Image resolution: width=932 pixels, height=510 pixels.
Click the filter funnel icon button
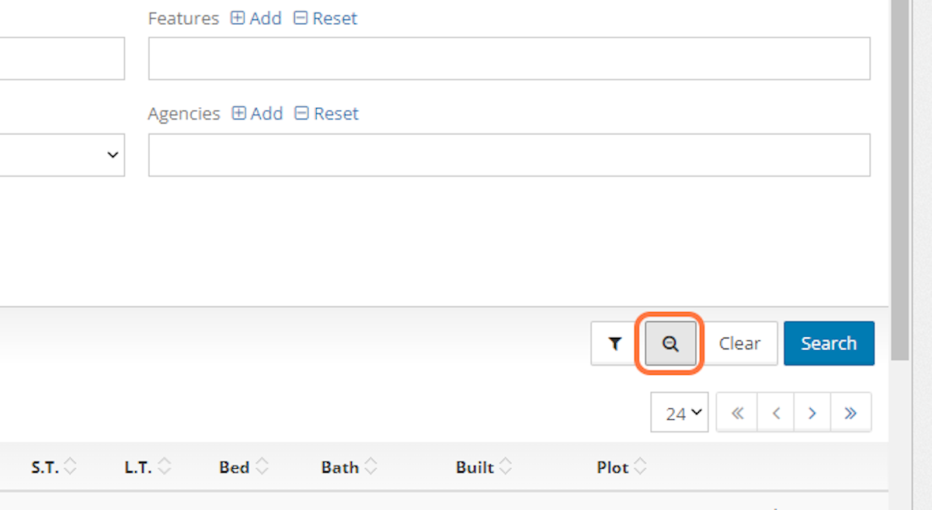(x=615, y=343)
